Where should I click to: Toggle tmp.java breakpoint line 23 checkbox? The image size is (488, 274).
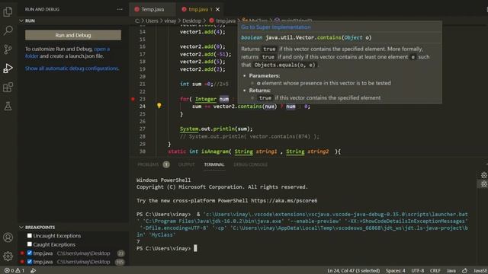[30, 253]
